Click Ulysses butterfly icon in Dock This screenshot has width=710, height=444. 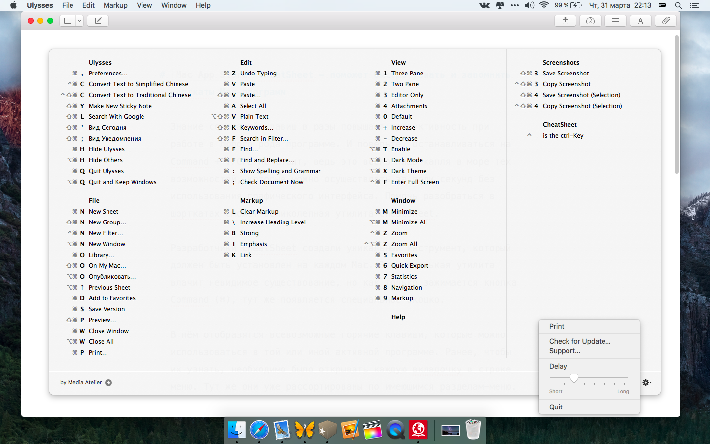click(305, 430)
